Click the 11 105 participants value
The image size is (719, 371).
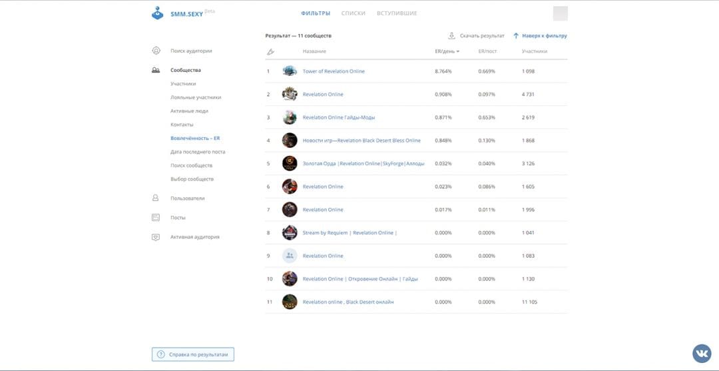530,302
